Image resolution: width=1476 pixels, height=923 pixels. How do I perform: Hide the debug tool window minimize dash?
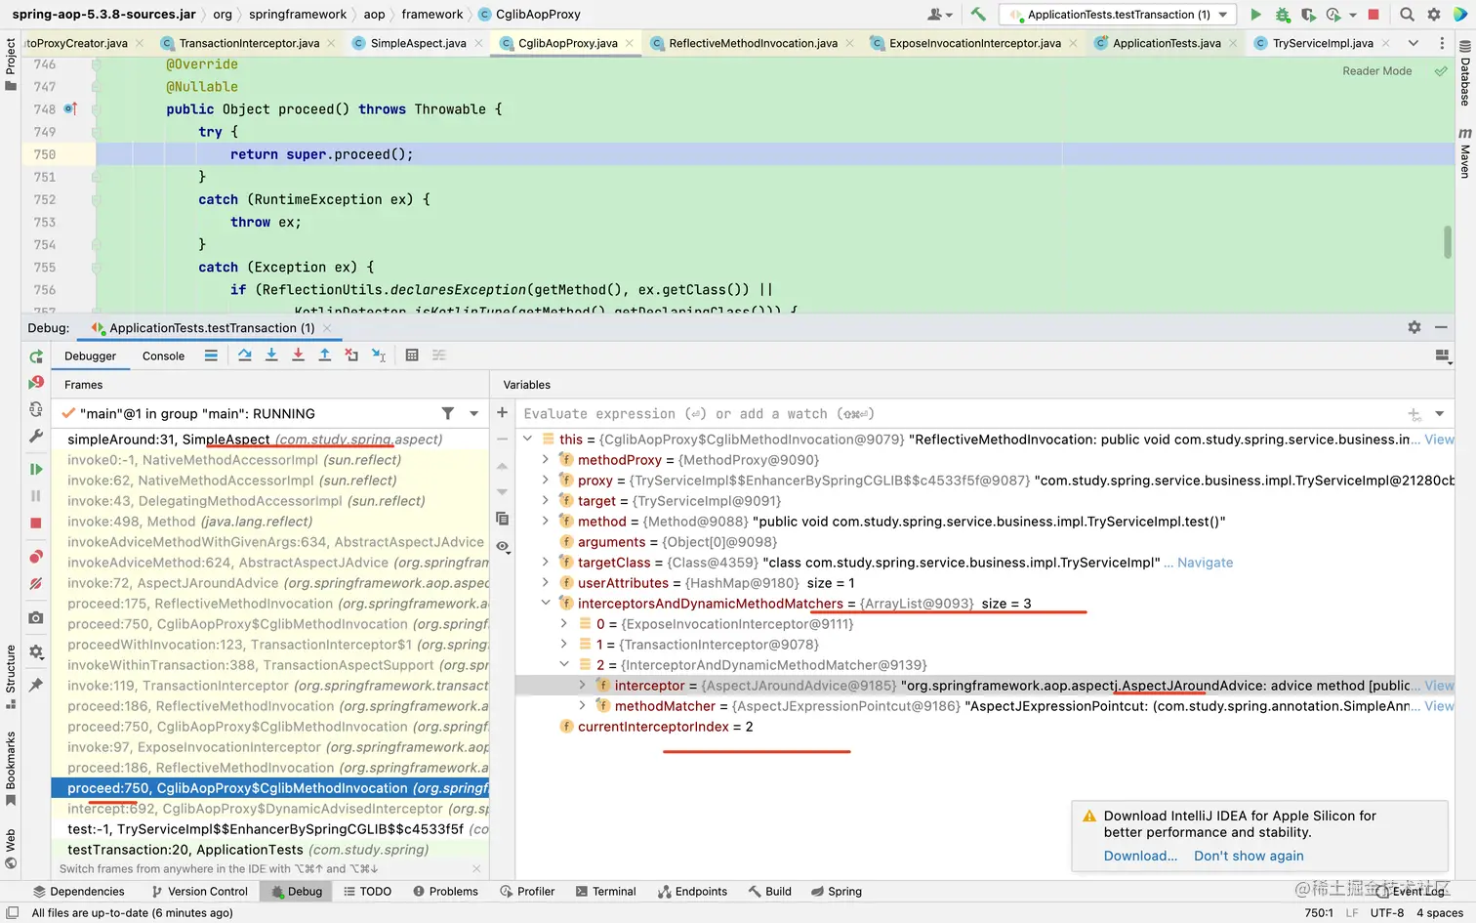[1441, 327]
